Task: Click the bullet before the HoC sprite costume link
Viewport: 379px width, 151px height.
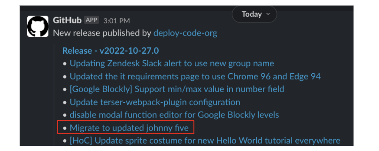Action: [64, 141]
